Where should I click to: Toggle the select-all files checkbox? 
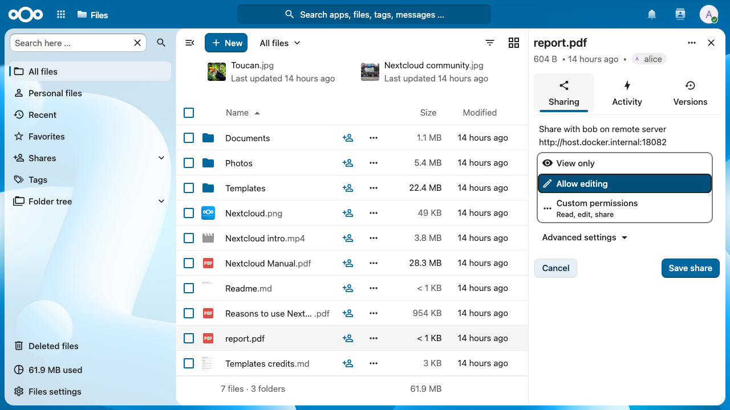coord(189,113)
